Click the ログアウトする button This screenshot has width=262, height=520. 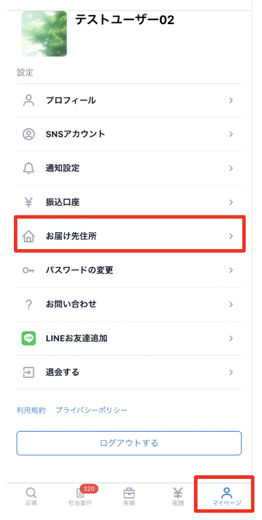coord(129,443)
